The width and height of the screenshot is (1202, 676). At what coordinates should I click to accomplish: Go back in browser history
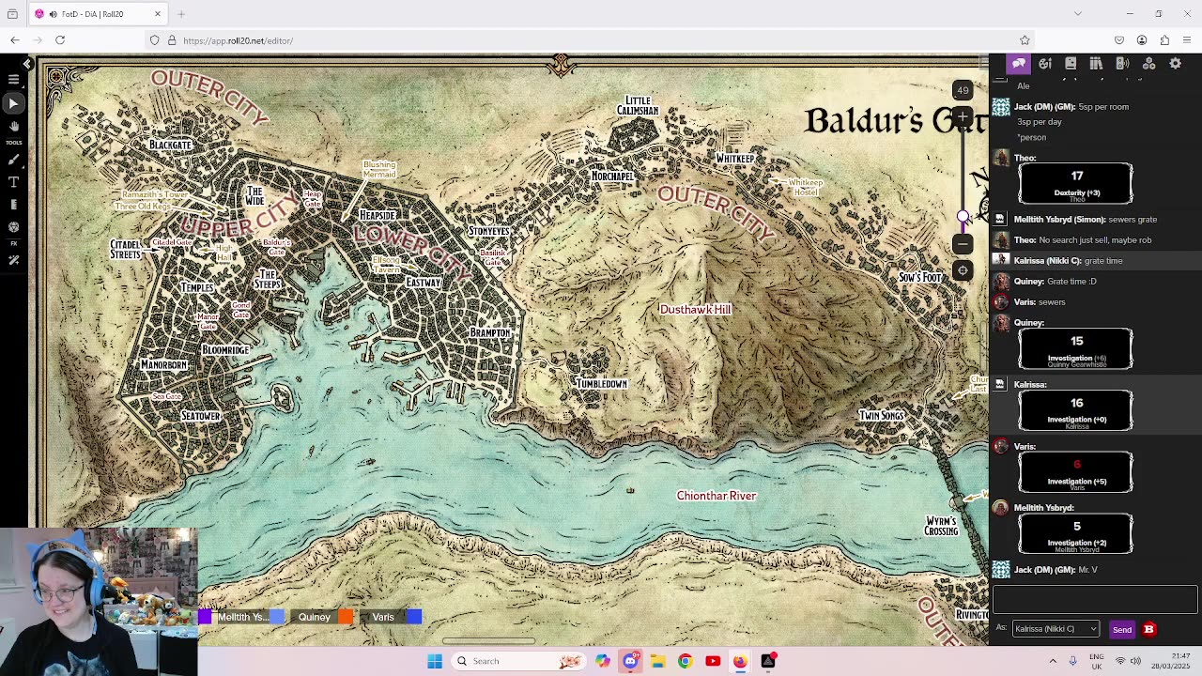coord(15,40)
